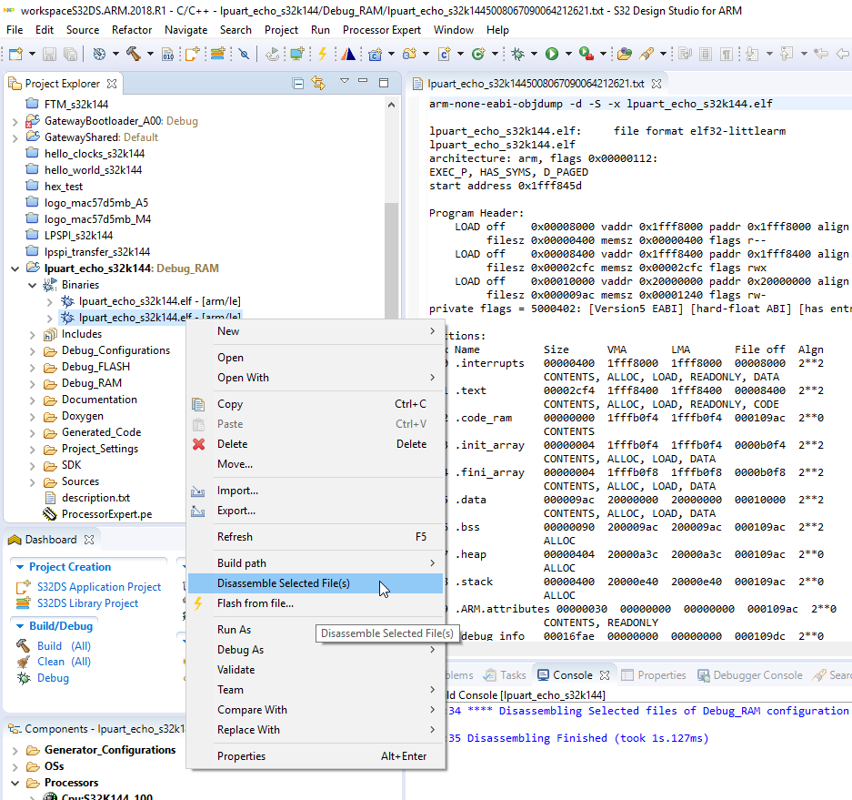Image resolution: width=852 pixels, height=800 pixels.
Task: Click the green Run play toolbar icon
Action: coord(551,54)
